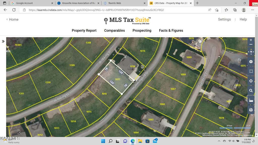Viewport: 258px width, 145px height.
Task: Select parcel 1015 label
Action: pos(89,112)
